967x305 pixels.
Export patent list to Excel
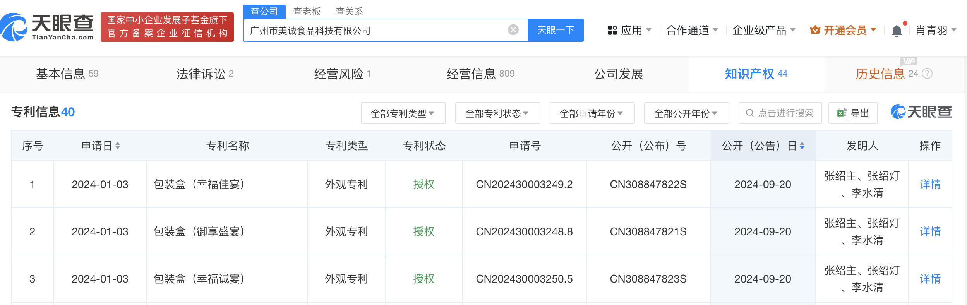(853, 113)
